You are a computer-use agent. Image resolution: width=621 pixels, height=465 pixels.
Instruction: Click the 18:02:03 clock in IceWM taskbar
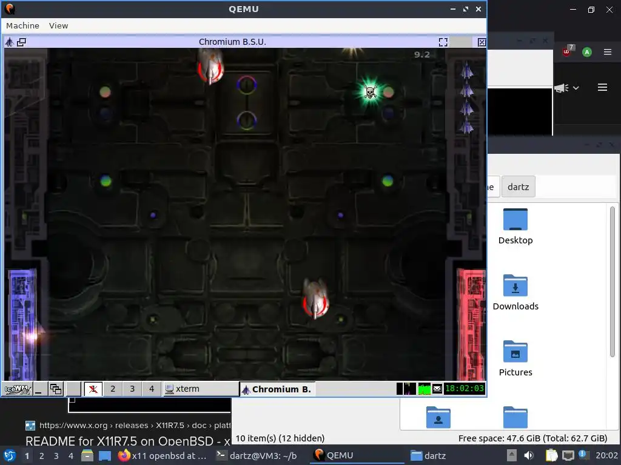click(465, 389)
